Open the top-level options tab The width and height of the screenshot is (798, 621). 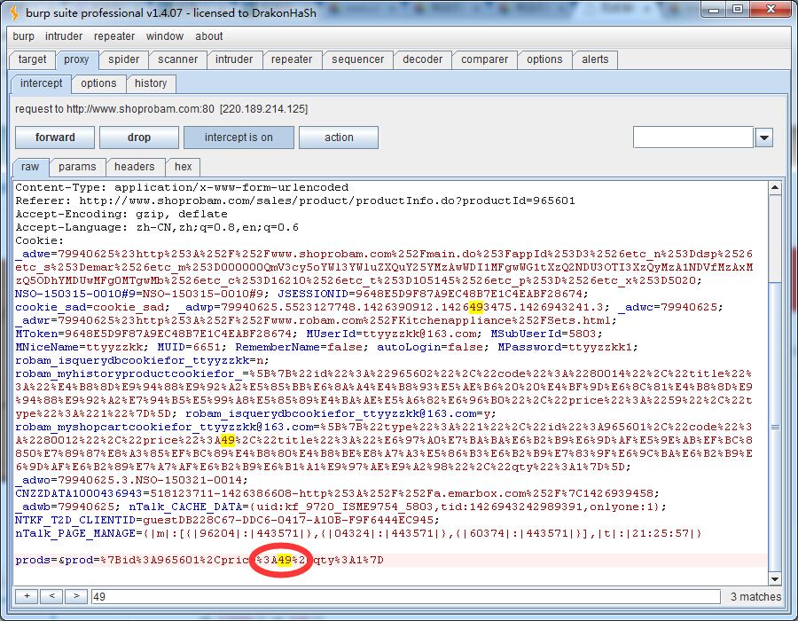coord(544,59)
